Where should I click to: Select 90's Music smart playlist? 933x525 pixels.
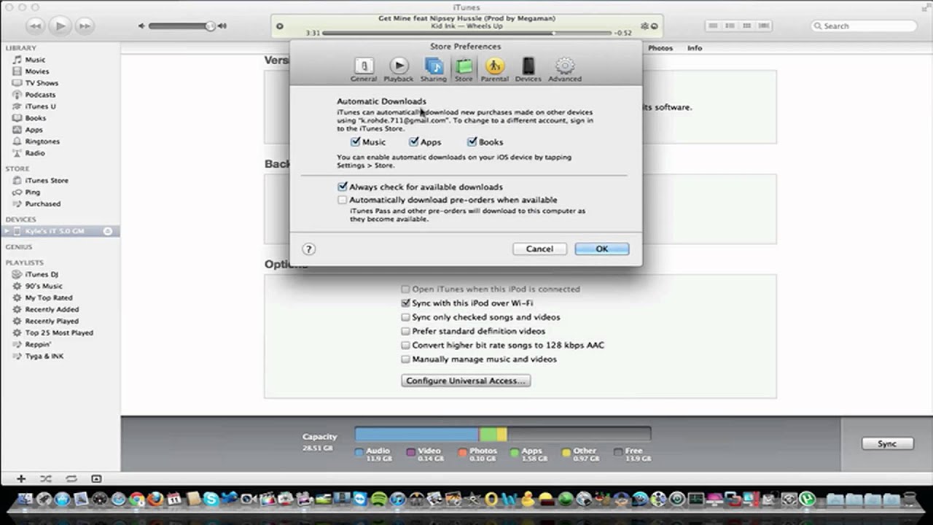pyautogui.click(x=44, y=287)
